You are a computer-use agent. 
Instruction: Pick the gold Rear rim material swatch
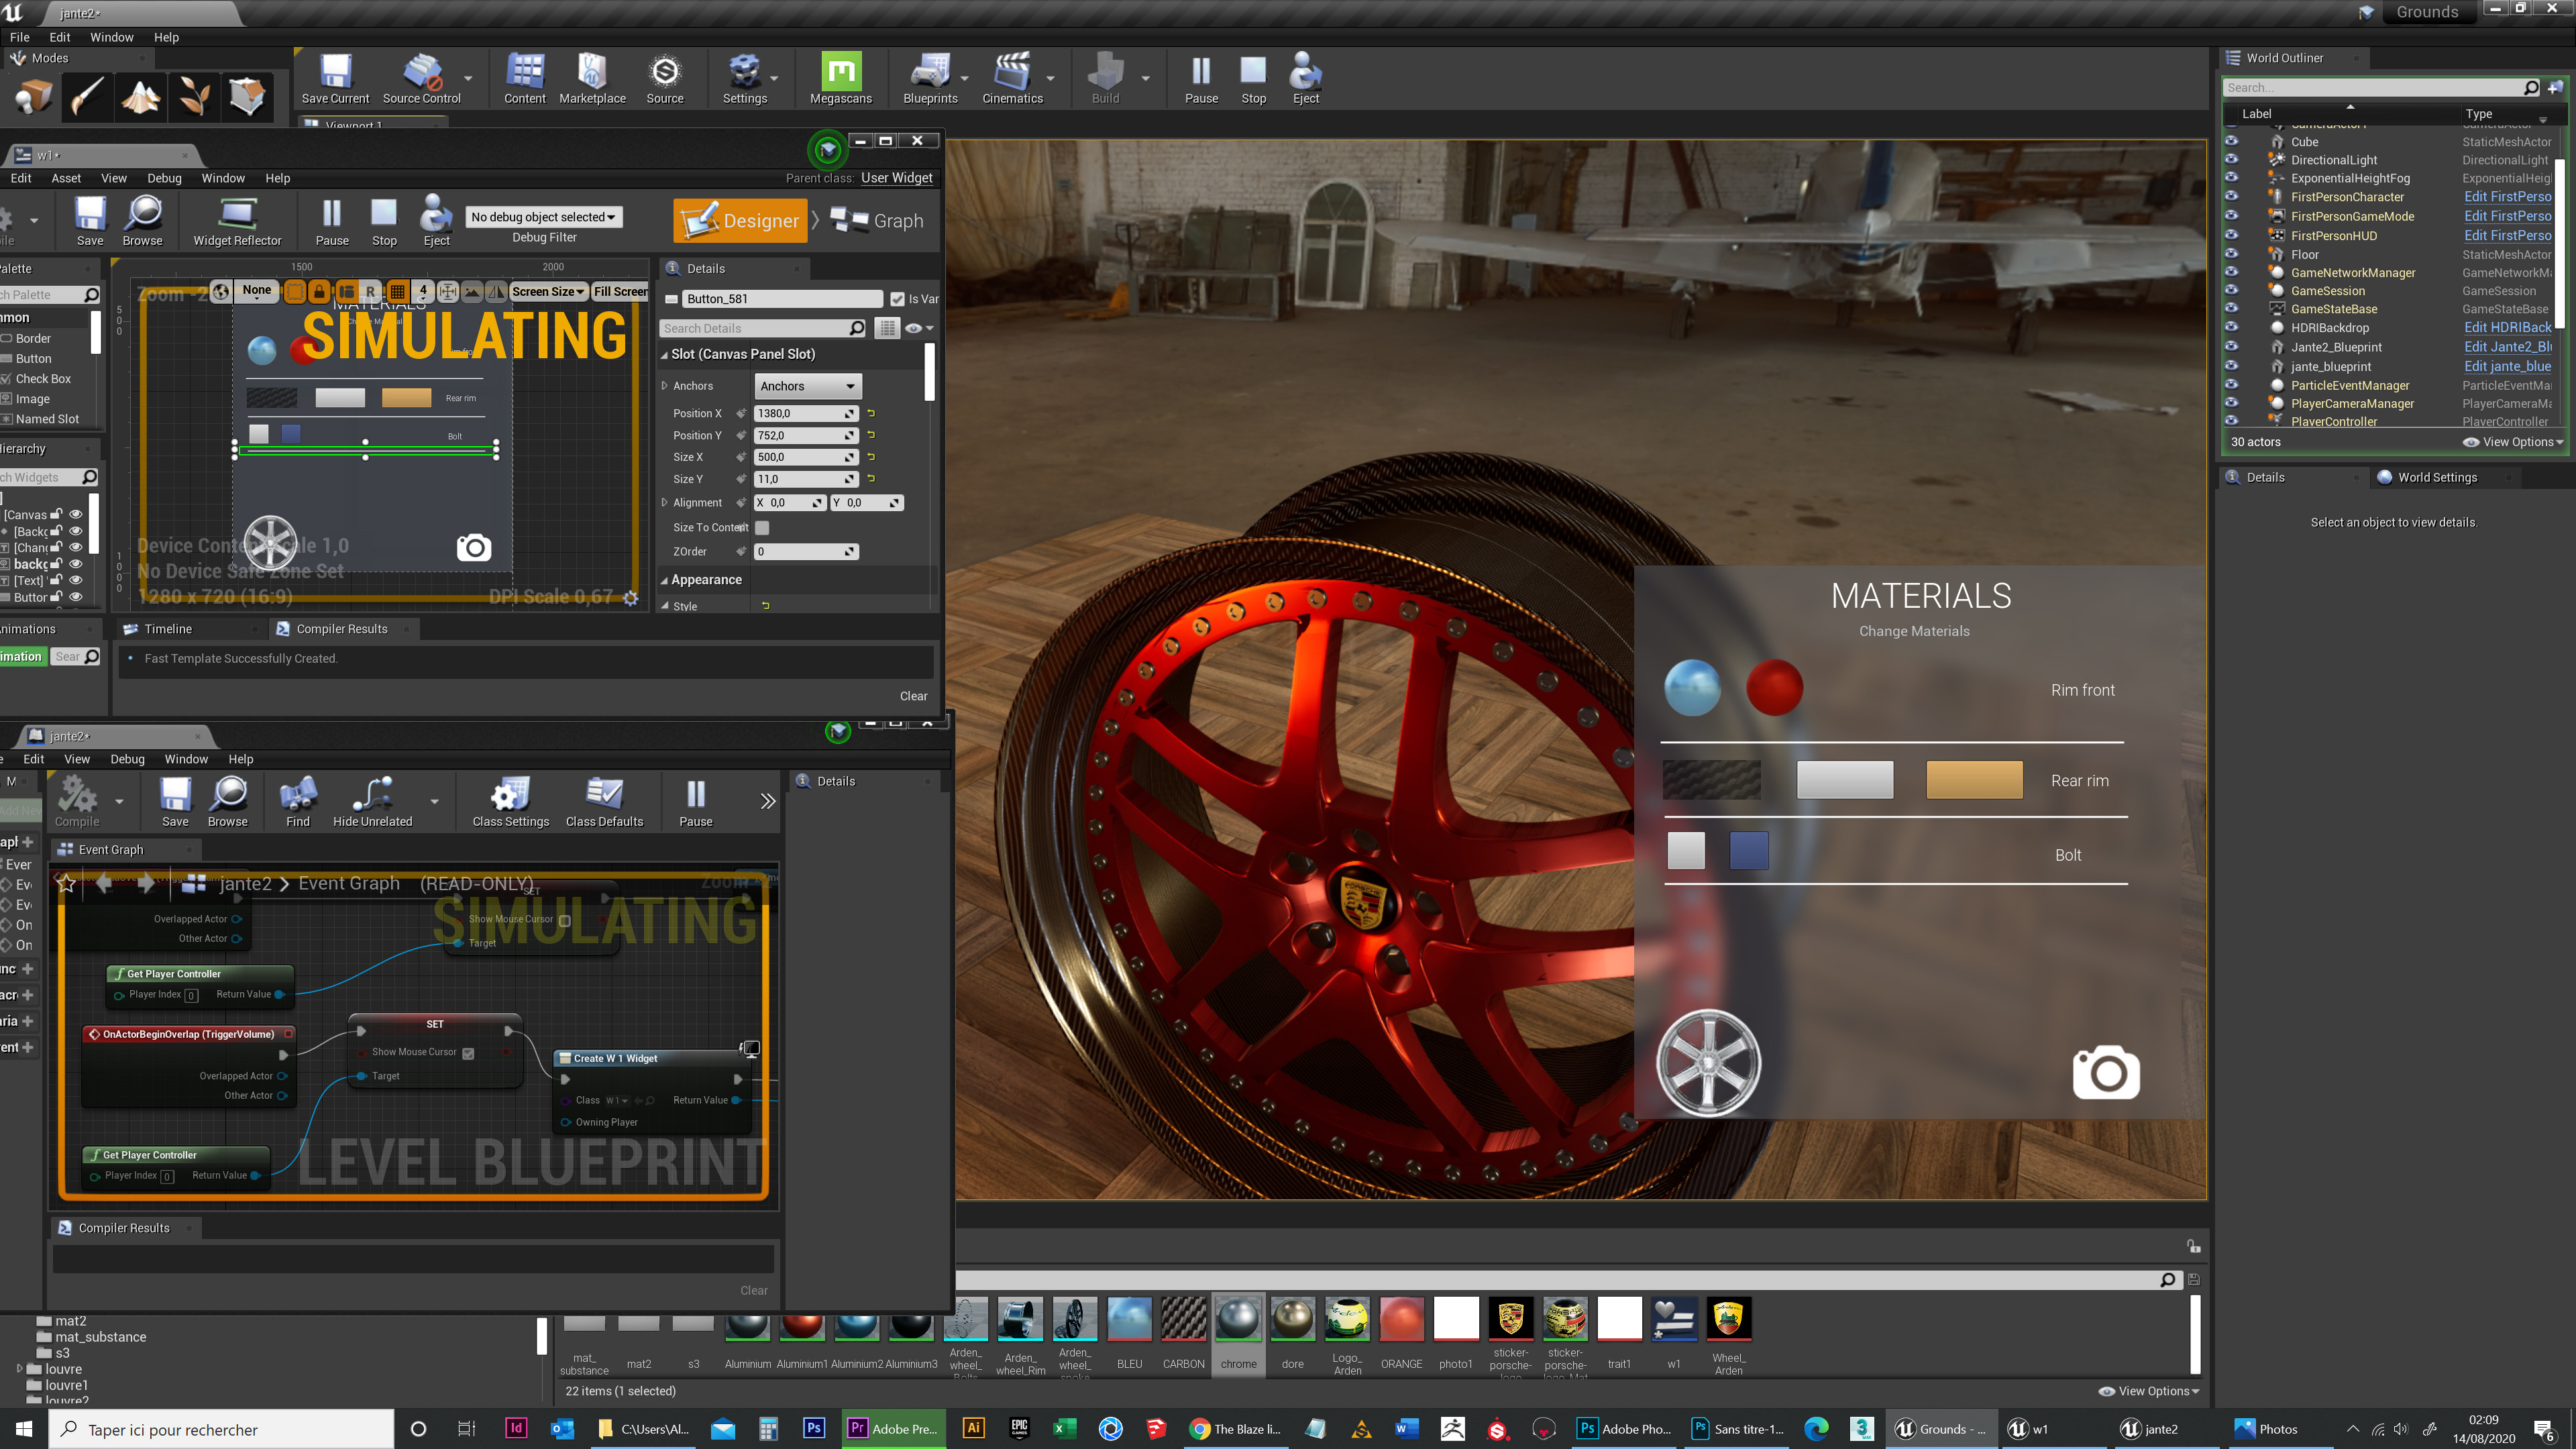(x=1974, y=780)
